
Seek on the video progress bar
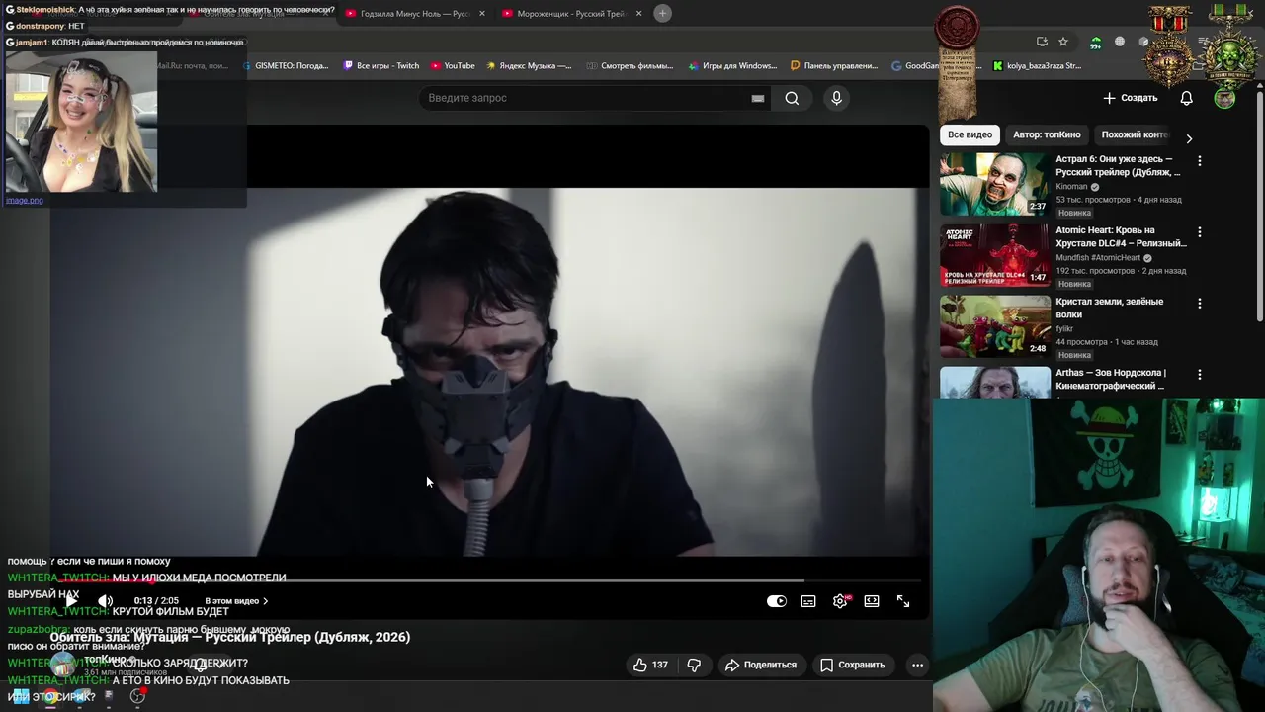tap(490, 580)
